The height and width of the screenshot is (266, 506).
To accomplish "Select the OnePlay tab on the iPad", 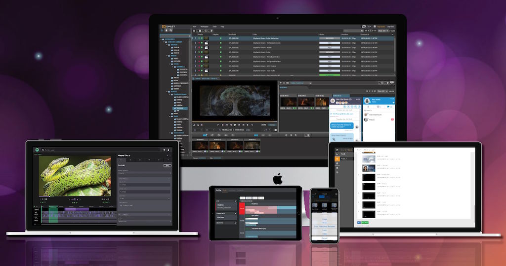I will [218, 190].
